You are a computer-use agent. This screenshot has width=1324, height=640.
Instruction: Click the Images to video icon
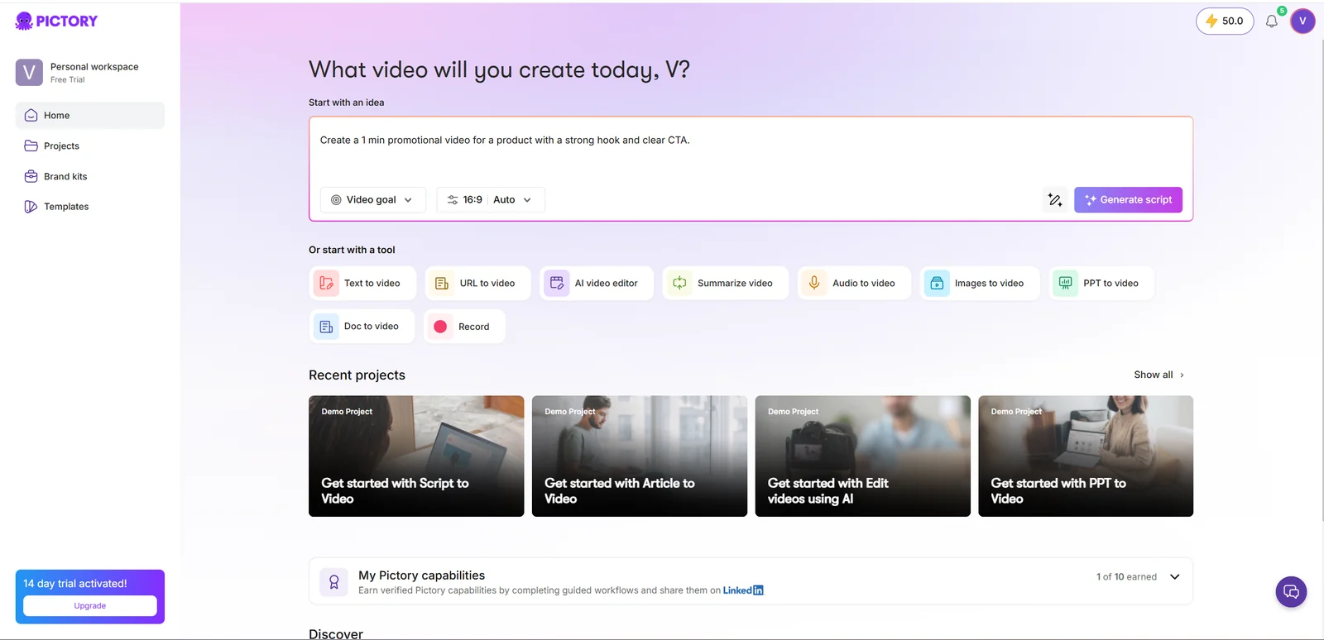pyautogui.click(x=937, y=283)
